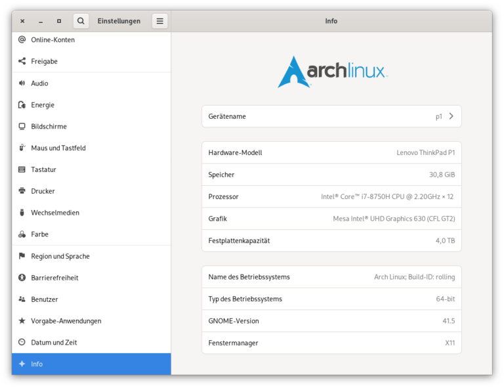504x388 pixels.
Task: Click the 41.5 GNOME version value
Action: (448, 321)
